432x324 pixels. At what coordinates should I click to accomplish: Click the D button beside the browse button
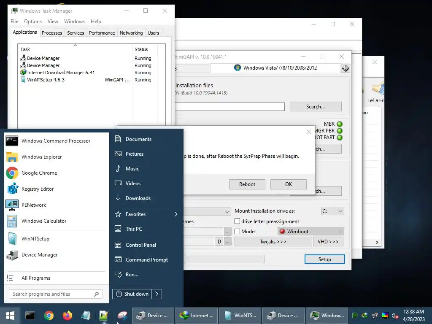click(x=219, y=242)
